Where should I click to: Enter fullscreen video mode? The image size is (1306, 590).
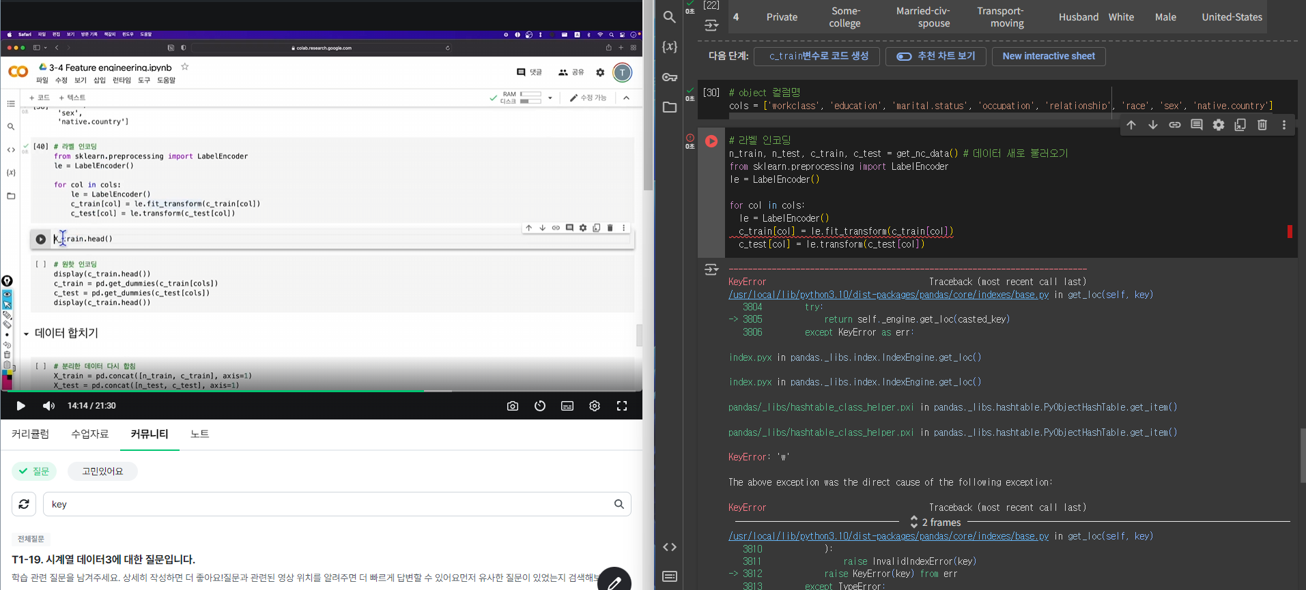[x=622, y=406]
